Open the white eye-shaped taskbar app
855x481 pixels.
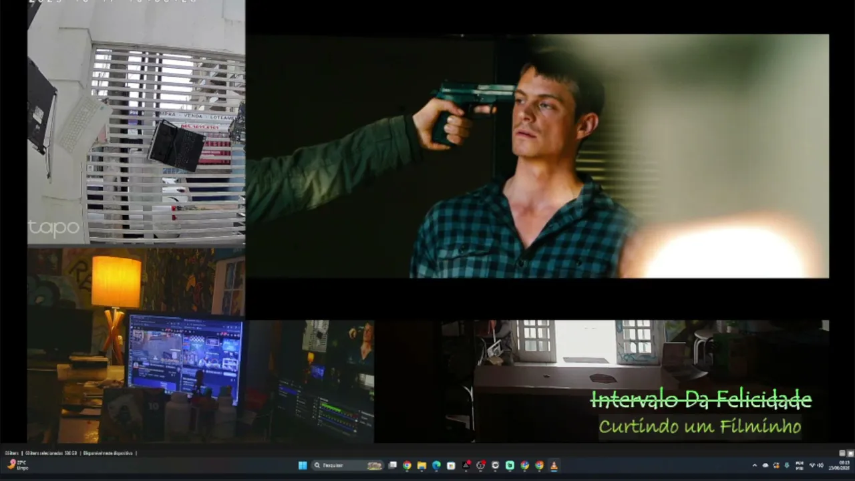pos(495,466)
